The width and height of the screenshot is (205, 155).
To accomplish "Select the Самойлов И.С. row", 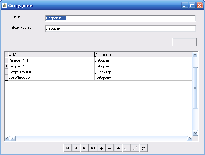I will click(51, 78).
